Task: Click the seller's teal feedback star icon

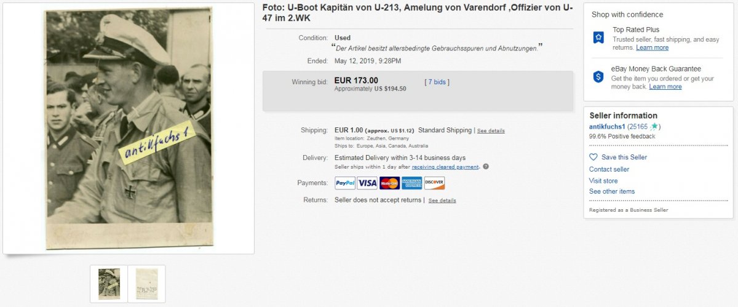Action: point(654,127)
